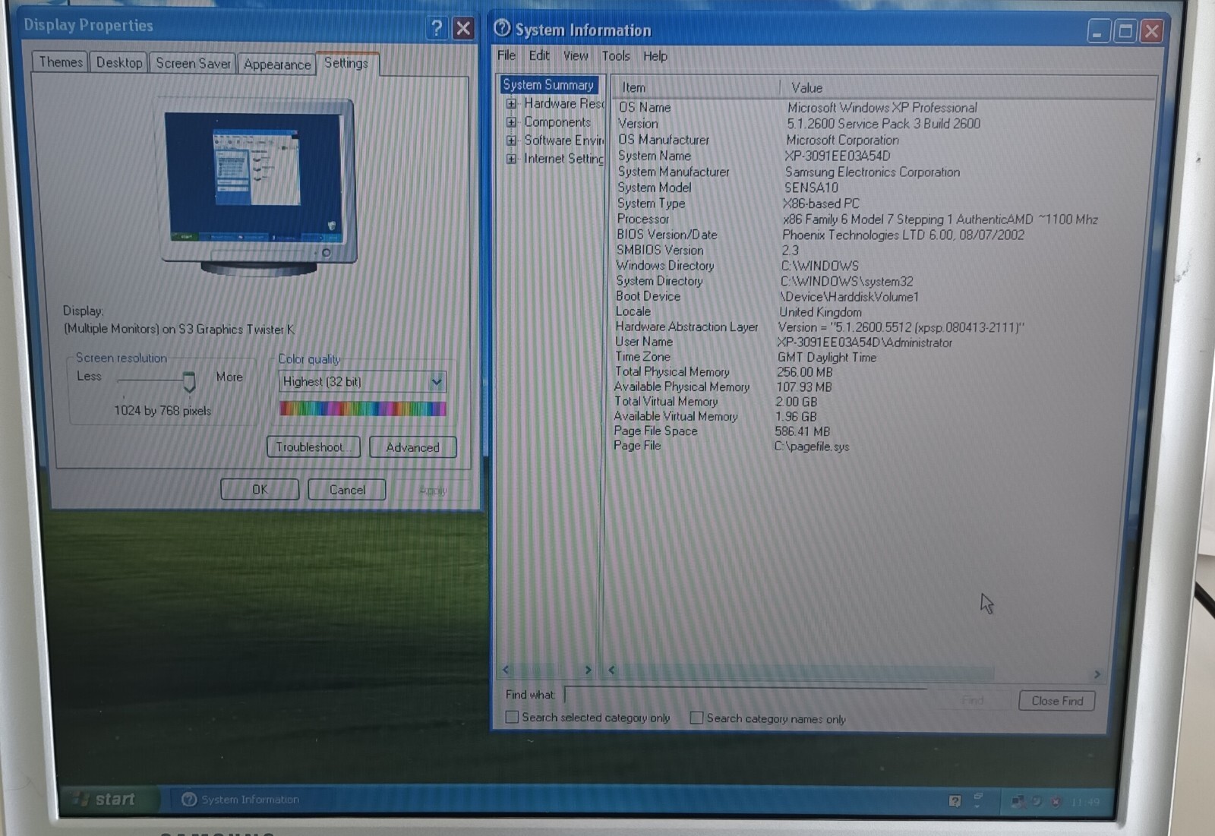Screen dimensions: 1215x836
Task: Expand the Components tree node
Action: pos(511,122)
